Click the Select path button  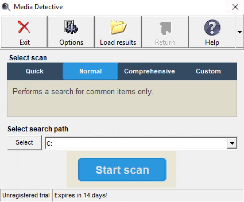coord(24,143)
